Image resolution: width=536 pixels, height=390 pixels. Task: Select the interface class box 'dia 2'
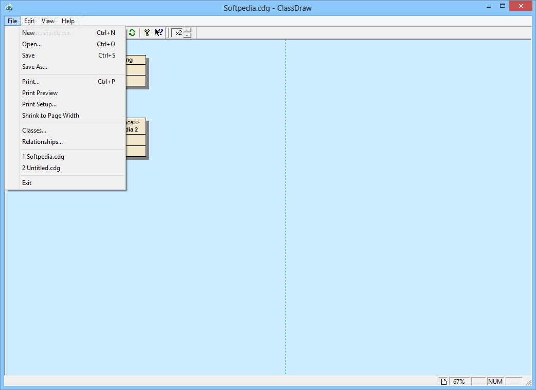[x=136, y=137]
